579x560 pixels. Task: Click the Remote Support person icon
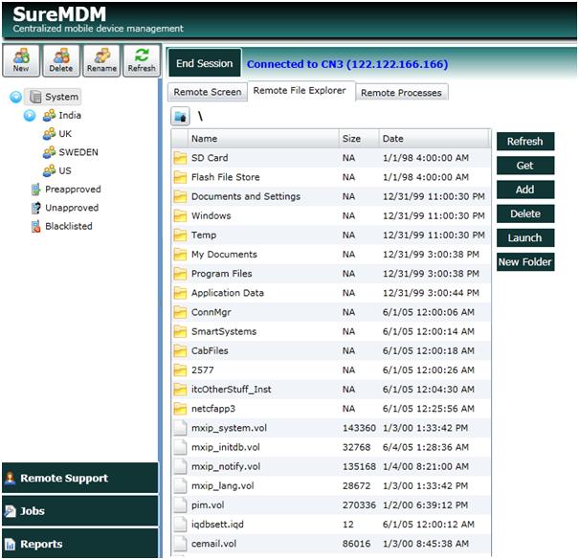tap(10, 478)
